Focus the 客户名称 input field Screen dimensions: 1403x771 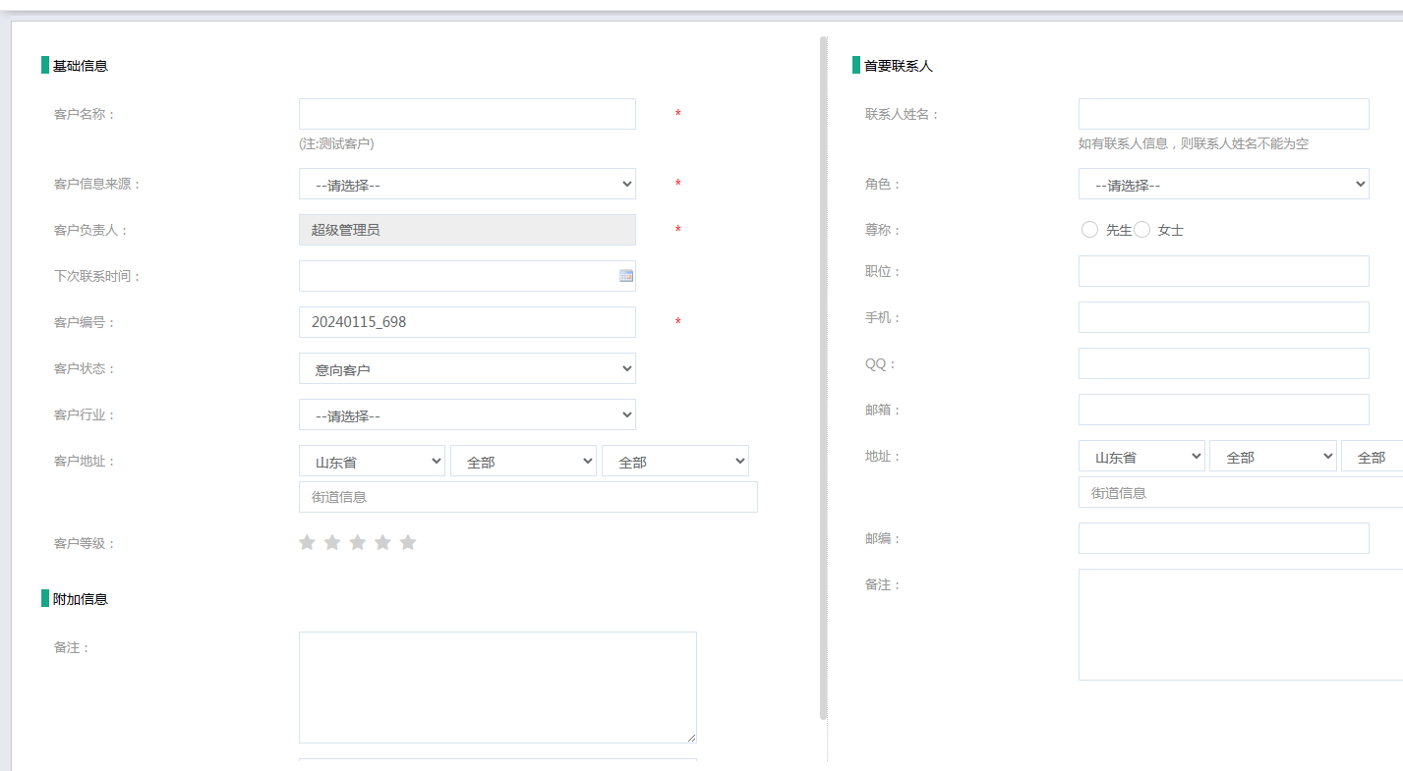pos(467,114)
